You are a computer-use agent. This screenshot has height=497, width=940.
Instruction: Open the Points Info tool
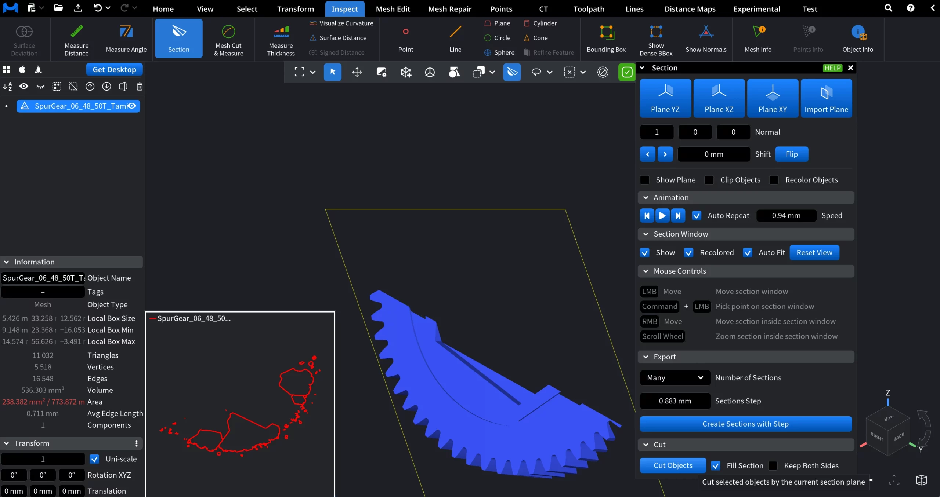click(808, 39)
